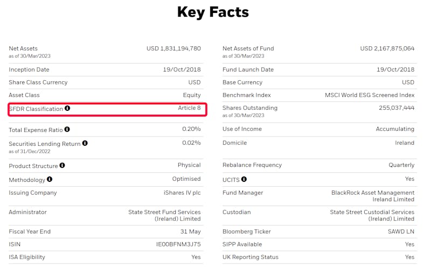This screenshot has height=269, width=431.
Task: Select the Key Facts heading
Action: click(213, 12)
